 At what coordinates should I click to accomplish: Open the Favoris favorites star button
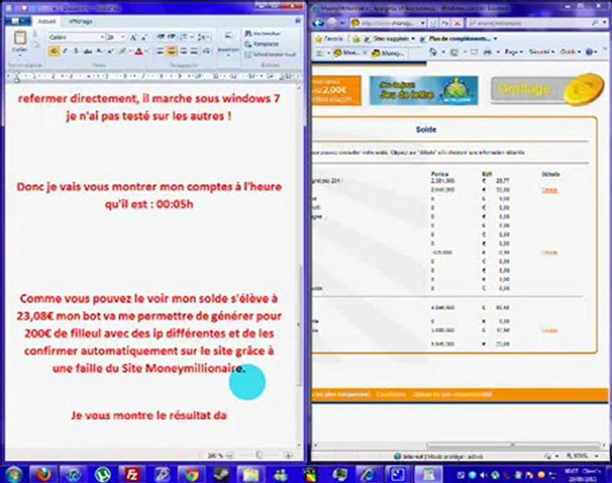coord(329,39)
